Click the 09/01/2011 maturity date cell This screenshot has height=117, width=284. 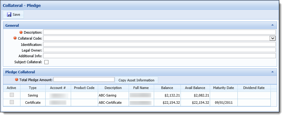[224, 103]
